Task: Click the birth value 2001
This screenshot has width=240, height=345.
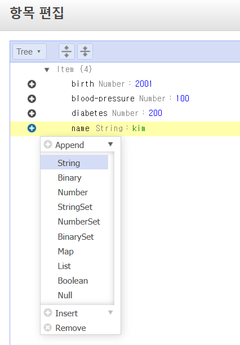Action: tap(144, 84)
